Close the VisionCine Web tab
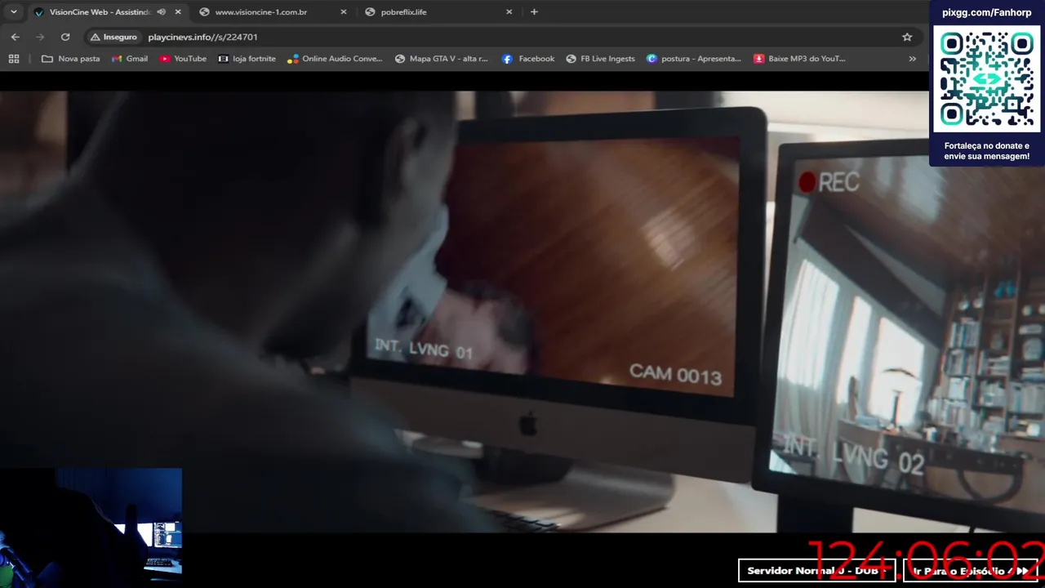Image resolution: width=1045 pixels, height=588 pixels. [x=178, y=12]
